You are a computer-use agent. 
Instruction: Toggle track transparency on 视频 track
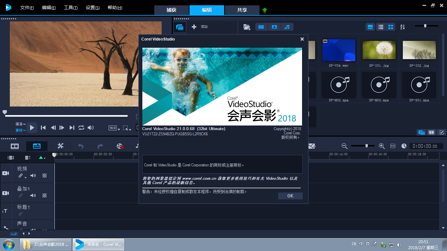(45, 176)
